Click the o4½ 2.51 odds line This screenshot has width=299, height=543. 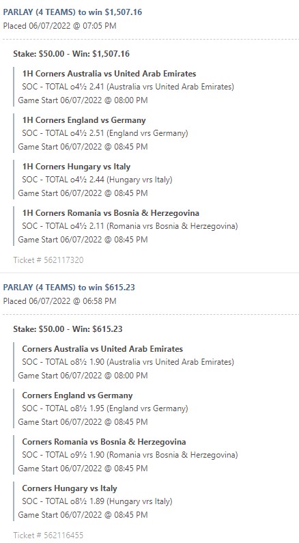pyautogui.click(x=105, y=133)
